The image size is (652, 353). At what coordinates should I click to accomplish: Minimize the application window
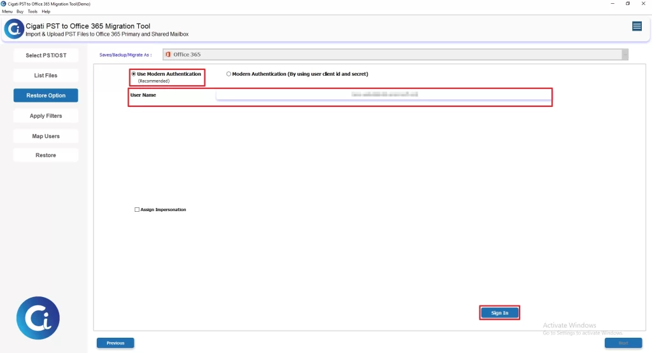tap(613, 4)
